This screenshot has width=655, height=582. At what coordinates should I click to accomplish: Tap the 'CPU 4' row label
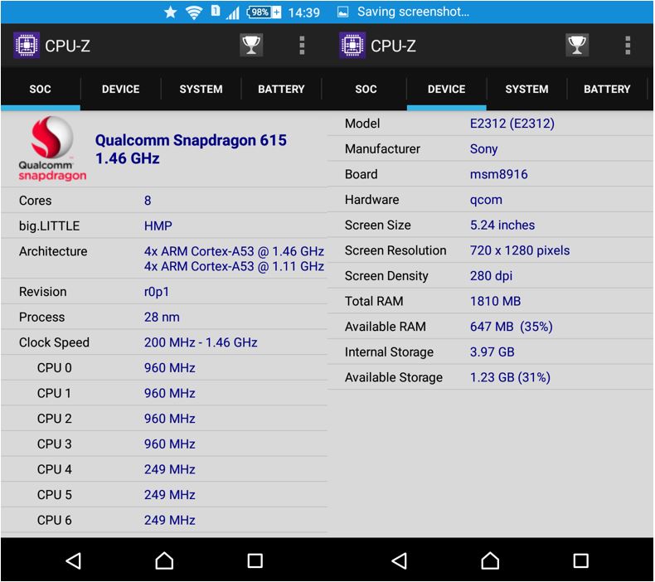coord(54,469)
